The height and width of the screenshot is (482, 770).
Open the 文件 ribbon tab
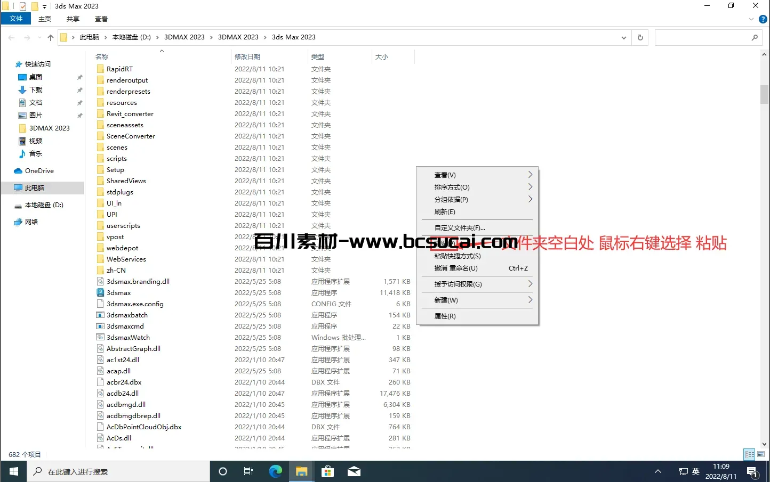coord(16,19)
